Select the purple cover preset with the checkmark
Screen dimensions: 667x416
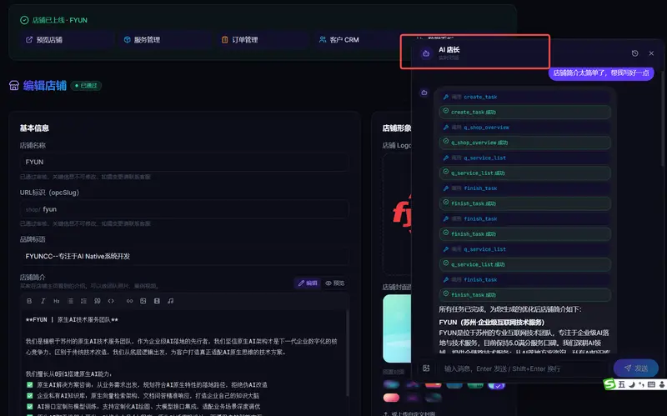[496, 385]
